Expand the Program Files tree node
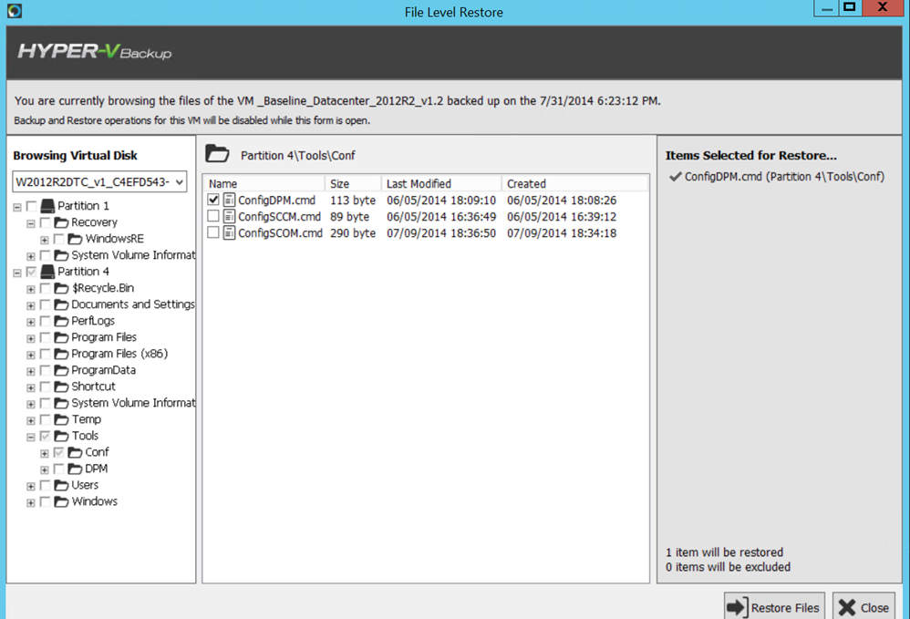This screenshot has height=619, width=910. 31,338
